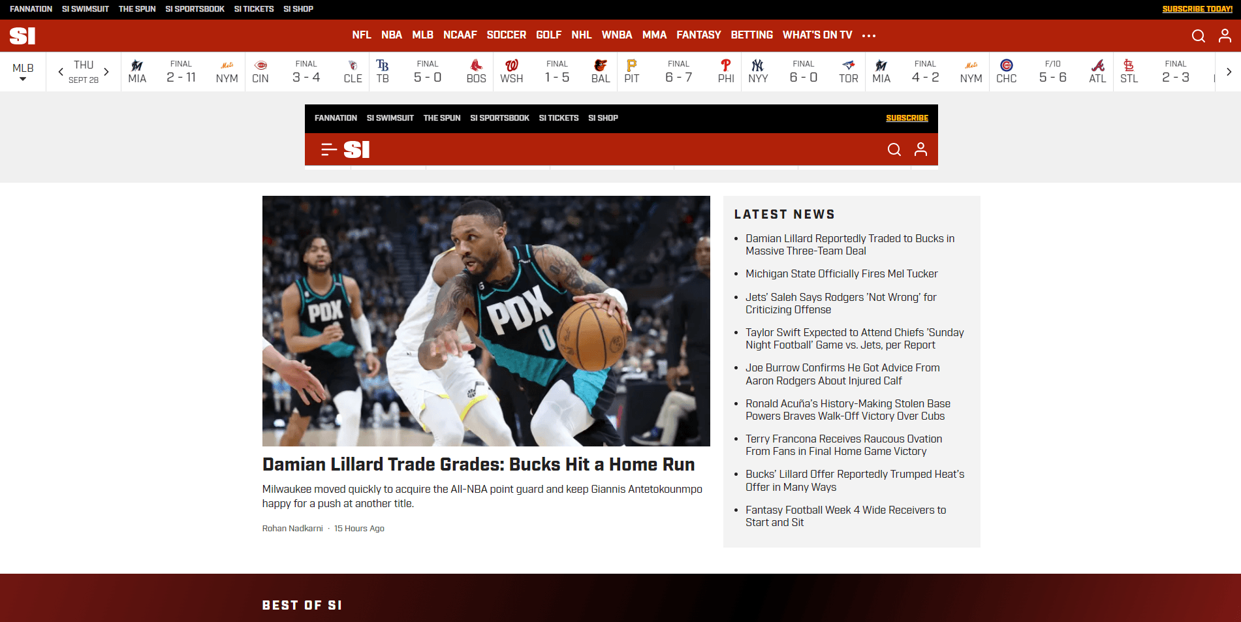Open the WHAT'S ON TV section
Viewport: 1241px width, 622px height.
click(817, 35)
